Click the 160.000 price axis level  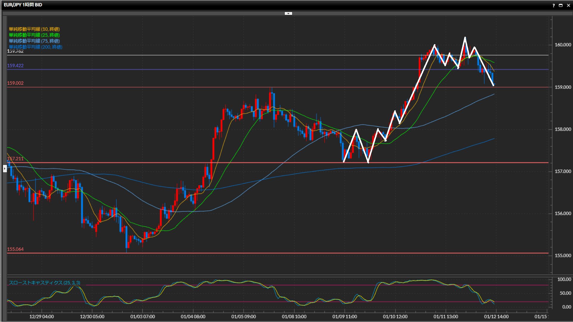point(563,45)
